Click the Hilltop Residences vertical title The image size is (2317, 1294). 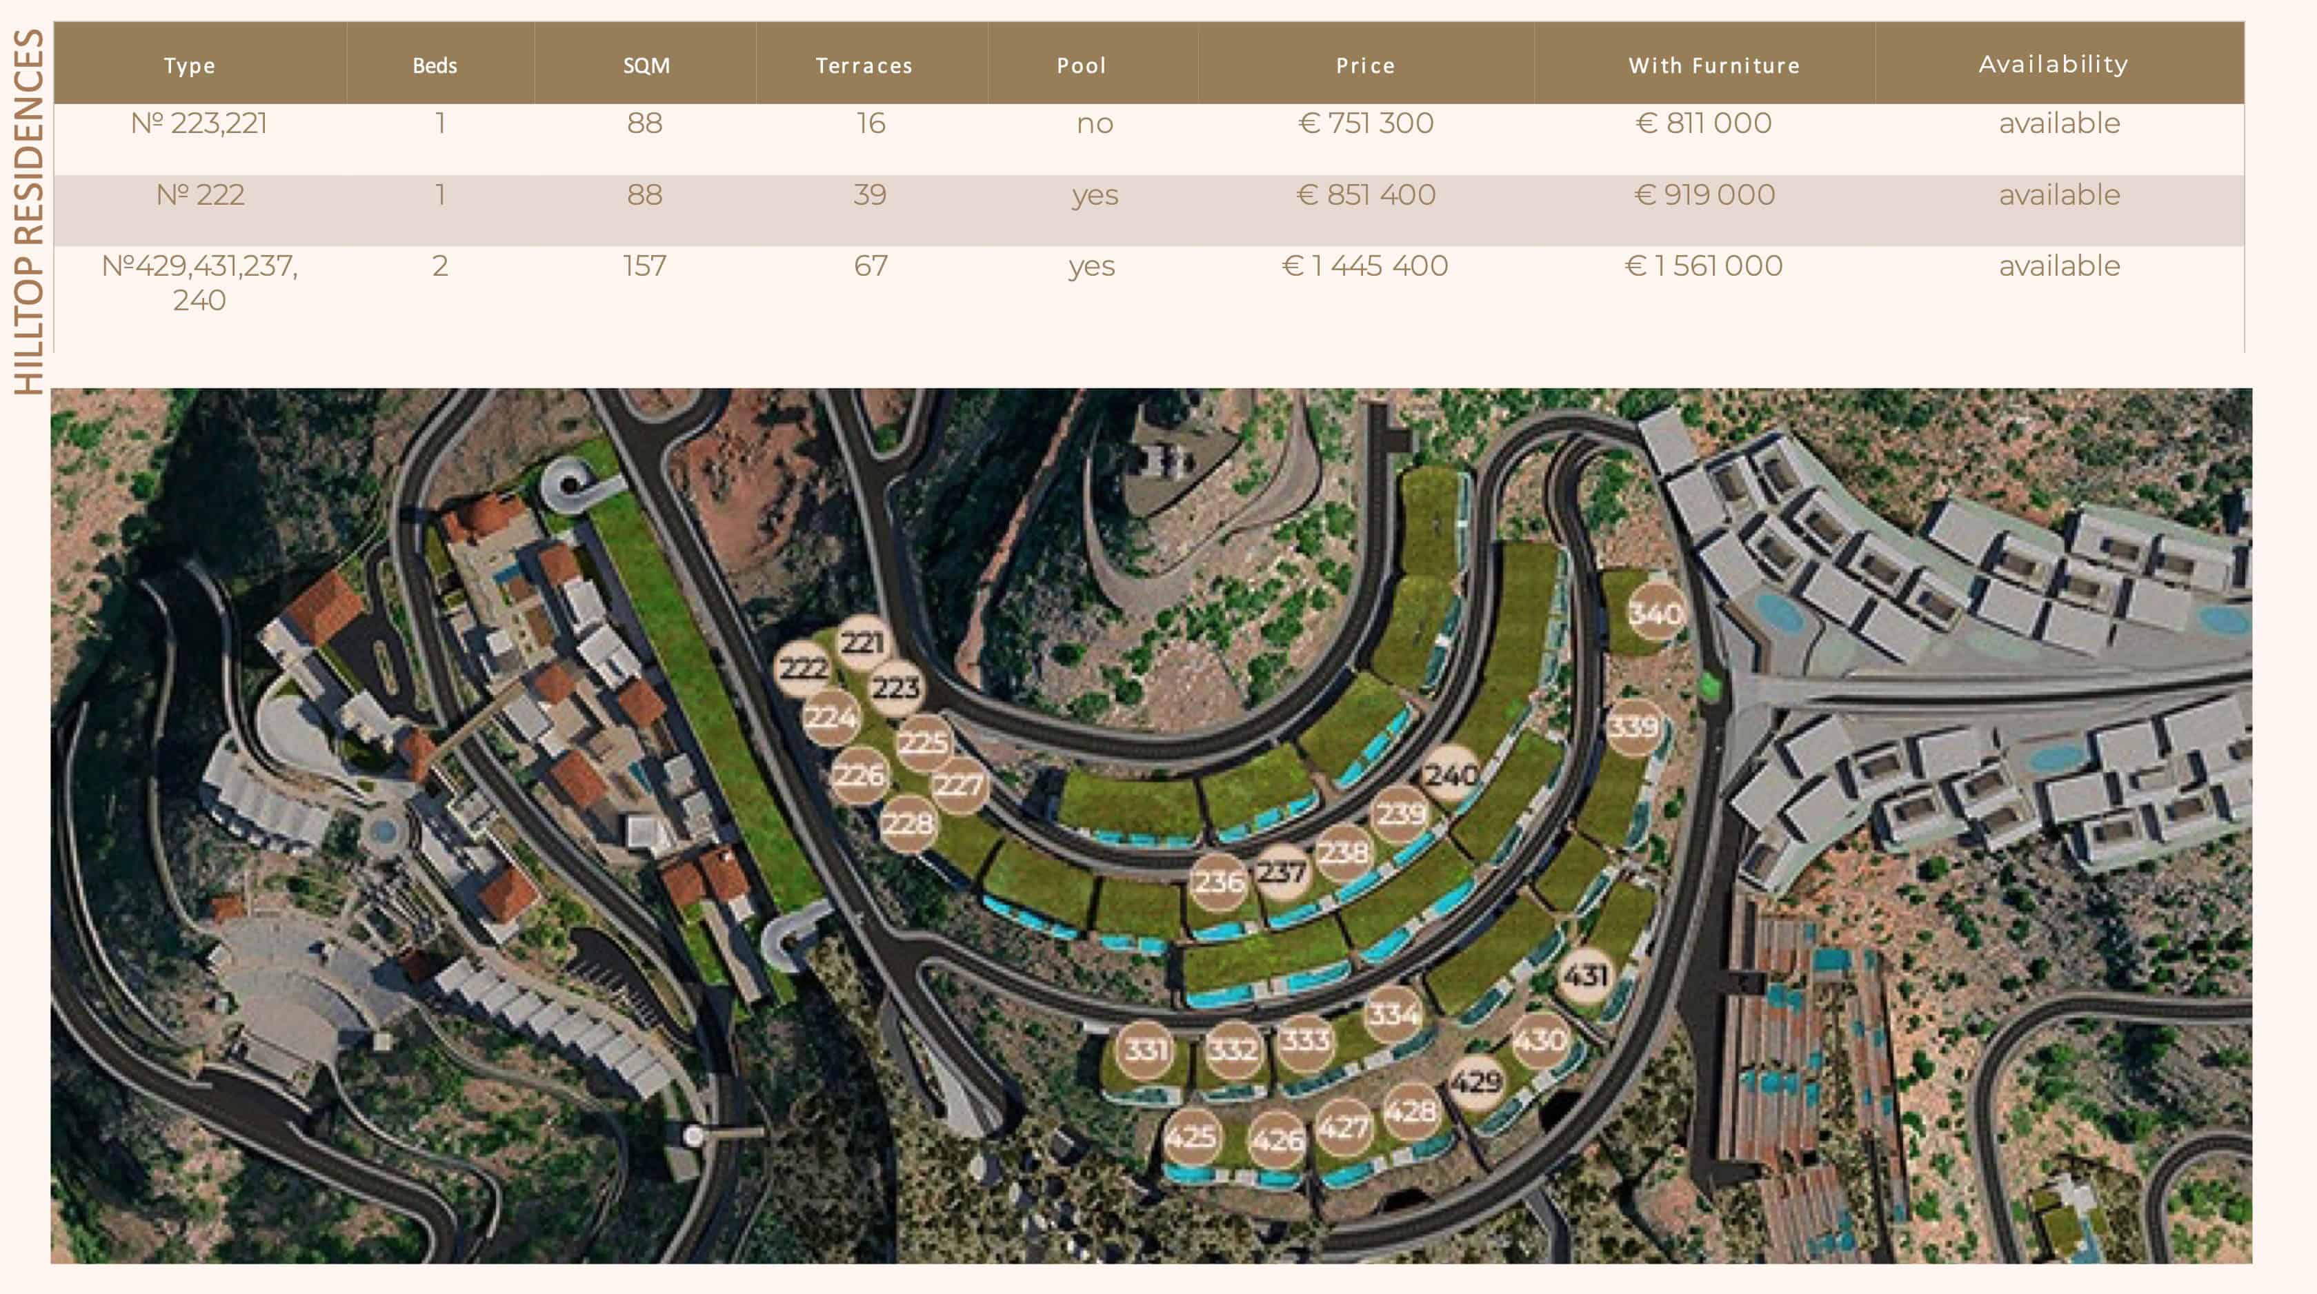[29, 212]
